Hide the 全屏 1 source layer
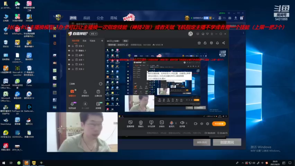 coord(69,55)
